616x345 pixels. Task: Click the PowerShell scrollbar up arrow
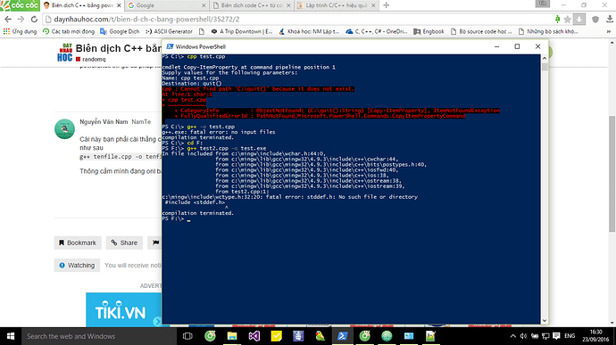click(545, 58)
